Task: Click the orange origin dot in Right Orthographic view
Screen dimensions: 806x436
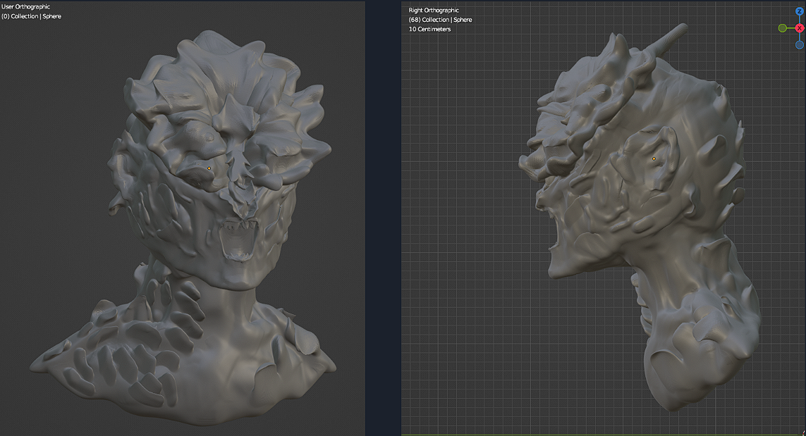Action: 654,158
